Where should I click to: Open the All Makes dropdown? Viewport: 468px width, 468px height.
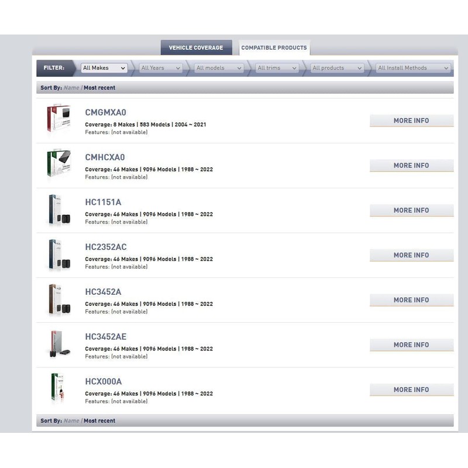tap(104, 68)
